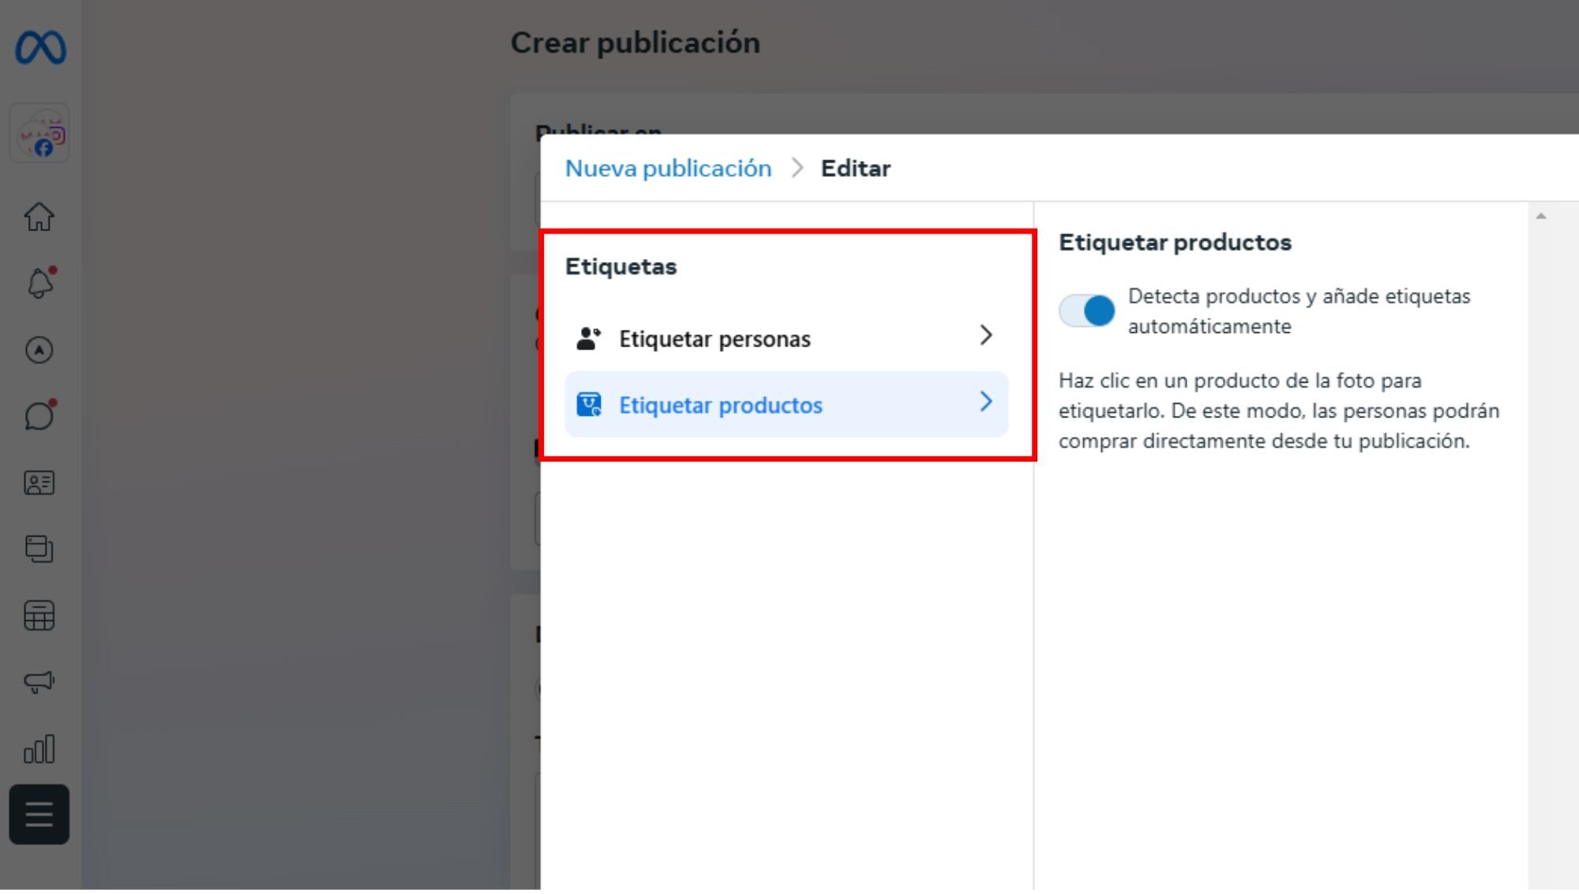Image resolution: width=1579 pixels, height=894 pixels.
Task: Click the scrollbar up arrow in panel
Action: (x=1540, y=216)
